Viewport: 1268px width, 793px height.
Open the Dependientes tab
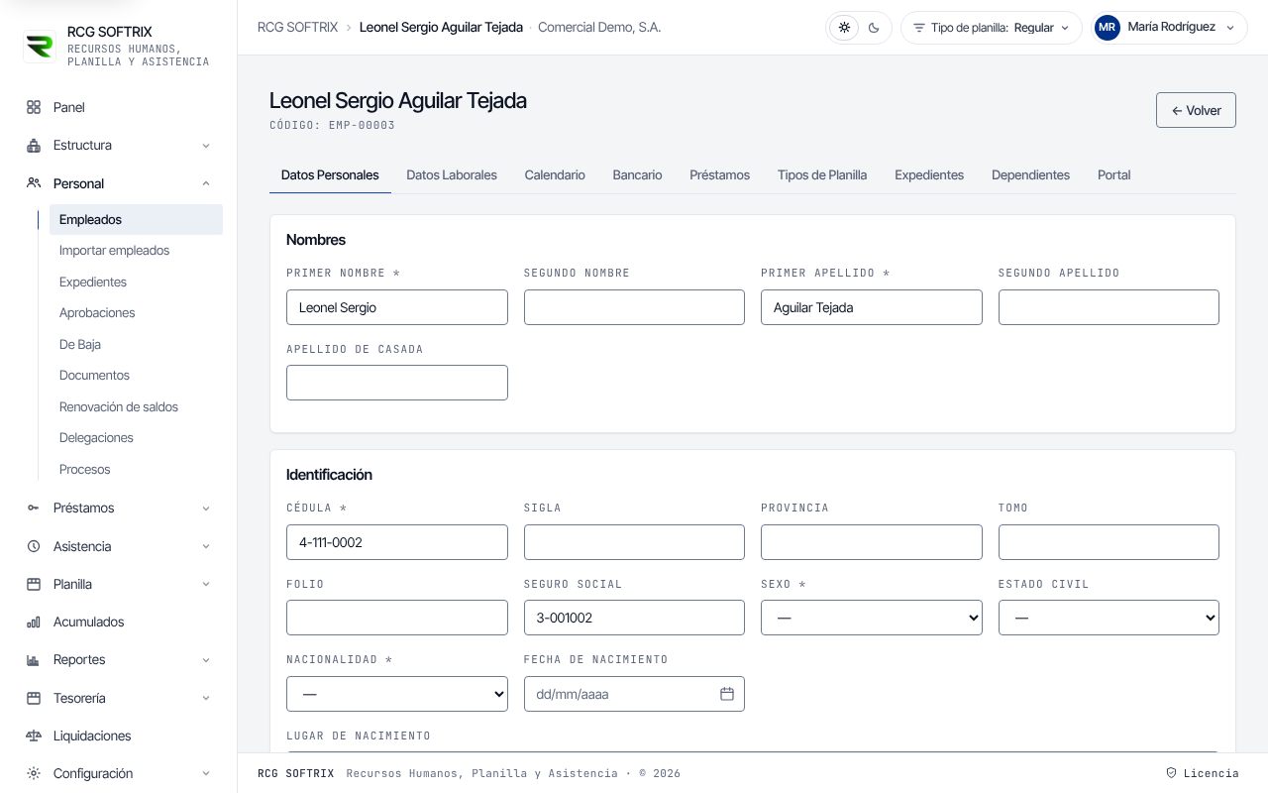coord(1030,174)
